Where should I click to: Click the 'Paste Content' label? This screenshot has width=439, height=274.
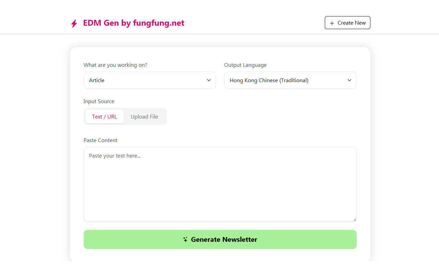100,140
